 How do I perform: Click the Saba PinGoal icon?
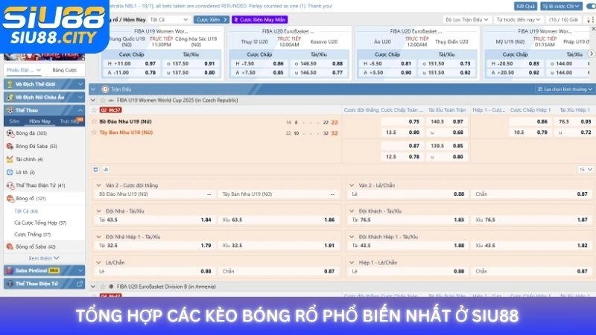coord(10,270)
